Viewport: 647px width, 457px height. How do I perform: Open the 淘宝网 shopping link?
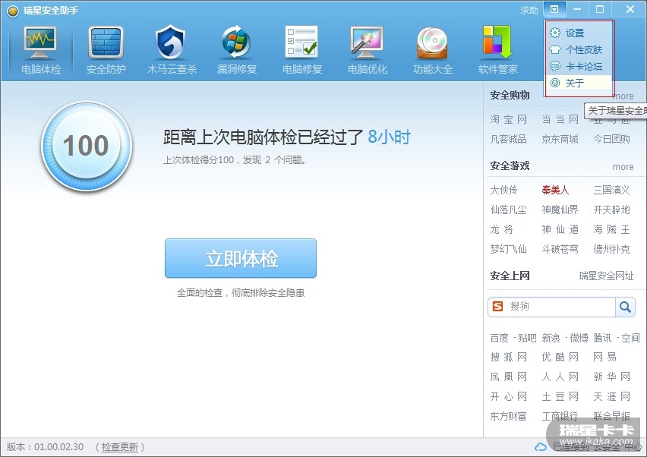[x=508, y=119]
